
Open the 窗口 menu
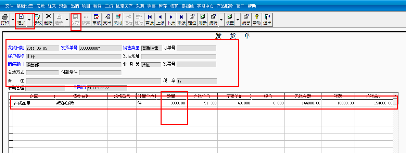click(x=240, y=6)
